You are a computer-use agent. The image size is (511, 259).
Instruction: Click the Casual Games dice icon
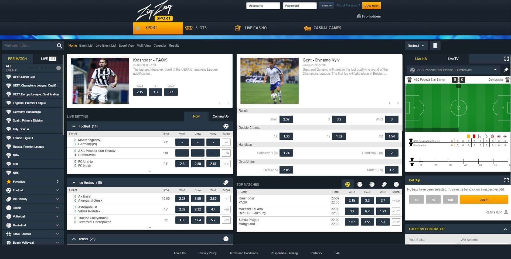pos(307,28)
